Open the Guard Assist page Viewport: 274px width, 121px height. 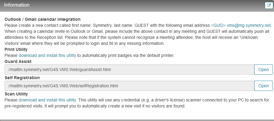tap(263, 70)
